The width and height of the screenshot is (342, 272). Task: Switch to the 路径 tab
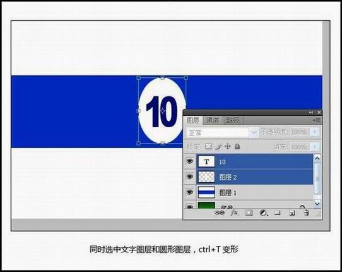[232, 120]
